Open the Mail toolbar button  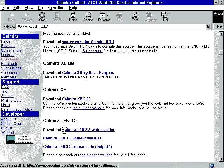[x=164, y=15]
